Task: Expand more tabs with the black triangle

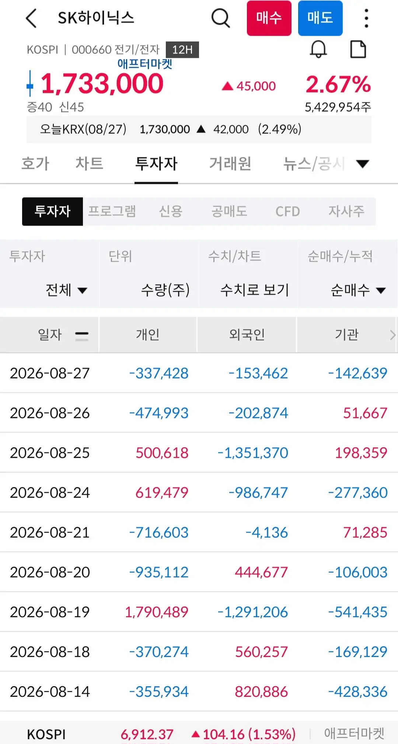Action: [x=363, y=164]
